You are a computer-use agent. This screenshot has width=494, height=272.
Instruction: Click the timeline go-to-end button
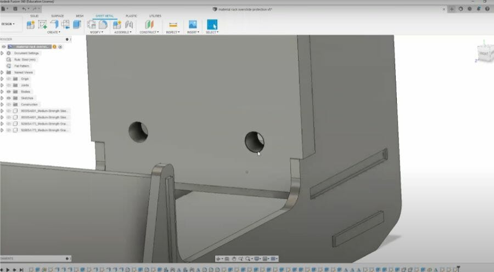(x=21, y=270)
